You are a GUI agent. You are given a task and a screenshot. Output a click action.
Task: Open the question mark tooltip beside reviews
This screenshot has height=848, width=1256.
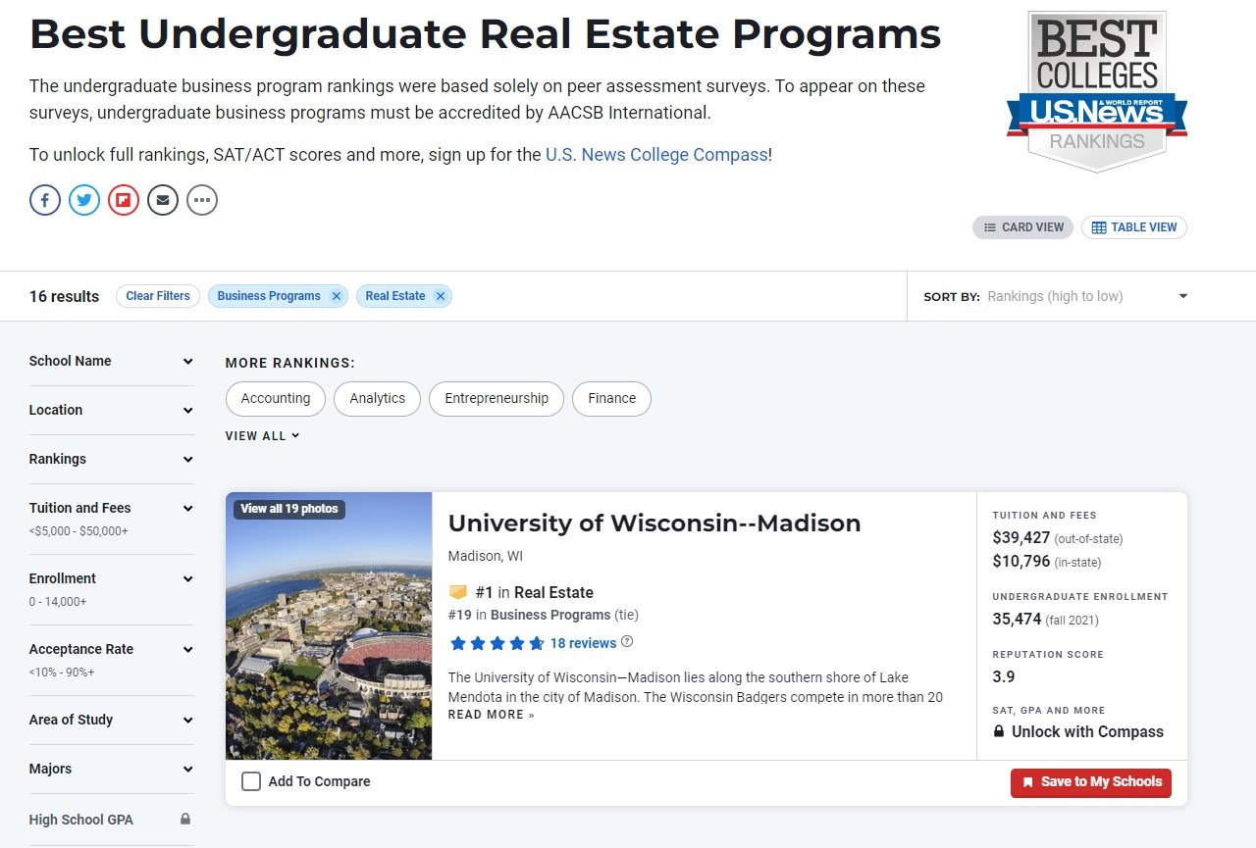coord(625,642)
